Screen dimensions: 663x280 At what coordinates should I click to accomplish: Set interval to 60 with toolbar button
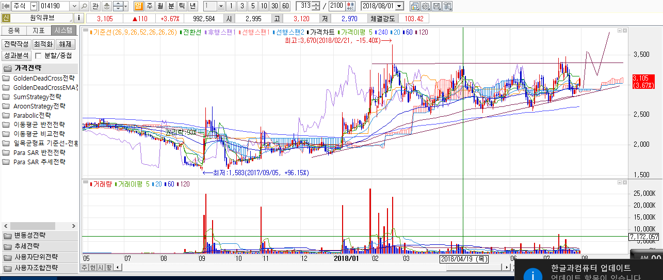pos(285,6)
